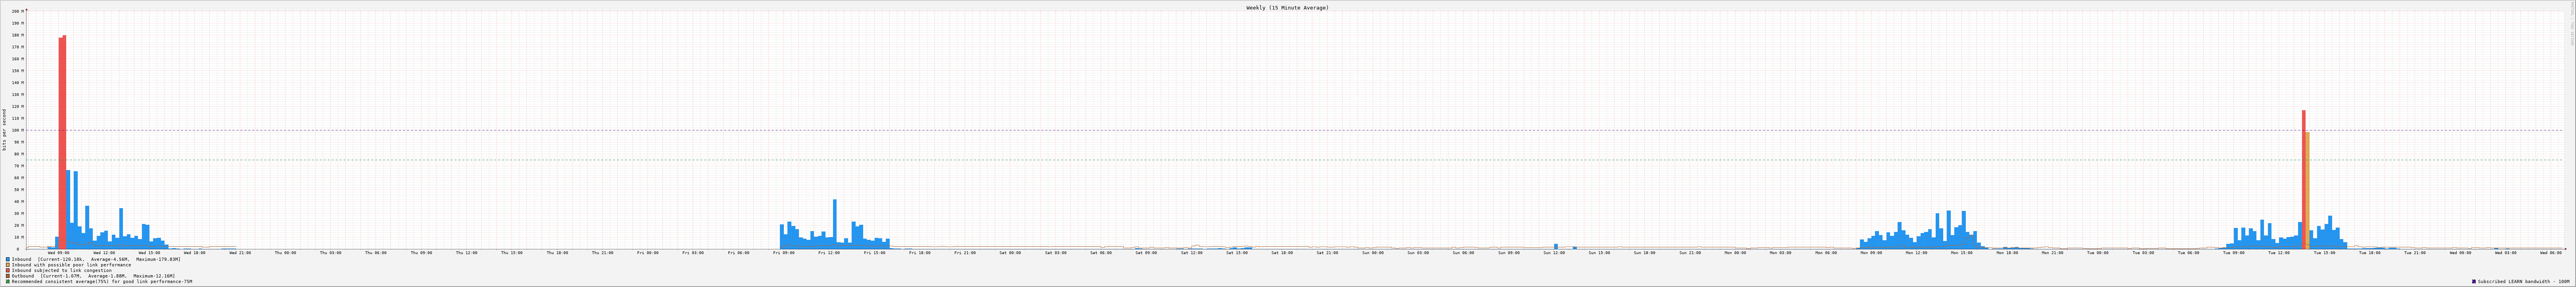This screenshot has width=2576, height=287.
Task: Click the Mon 09:00 x-axis time label
Action: 1871,253
